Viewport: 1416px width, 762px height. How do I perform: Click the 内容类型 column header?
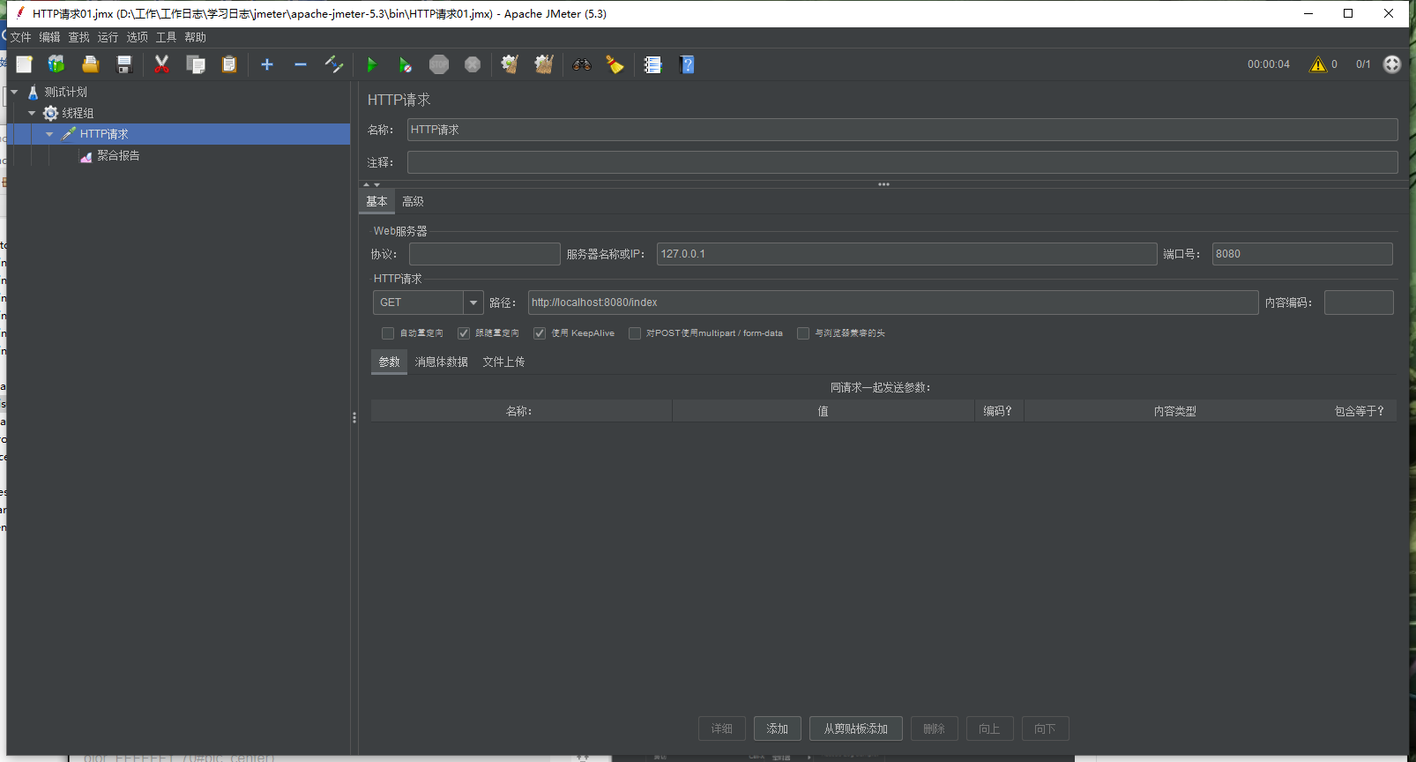tap(1175, 411)
